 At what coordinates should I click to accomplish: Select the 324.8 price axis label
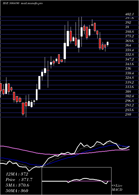pyautogui.click(x=130, y=78)
